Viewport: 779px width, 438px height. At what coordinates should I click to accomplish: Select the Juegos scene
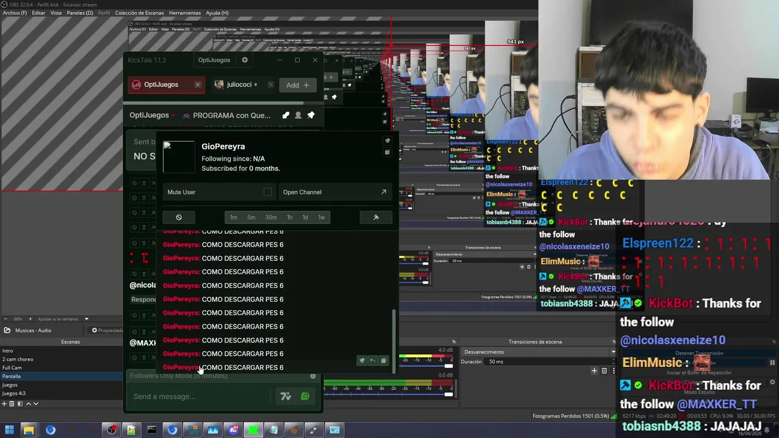(62, 384)
